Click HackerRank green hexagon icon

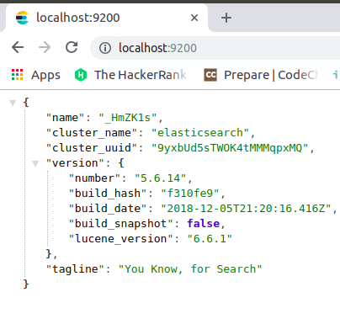pyautogui.click(x=81, y=75)
